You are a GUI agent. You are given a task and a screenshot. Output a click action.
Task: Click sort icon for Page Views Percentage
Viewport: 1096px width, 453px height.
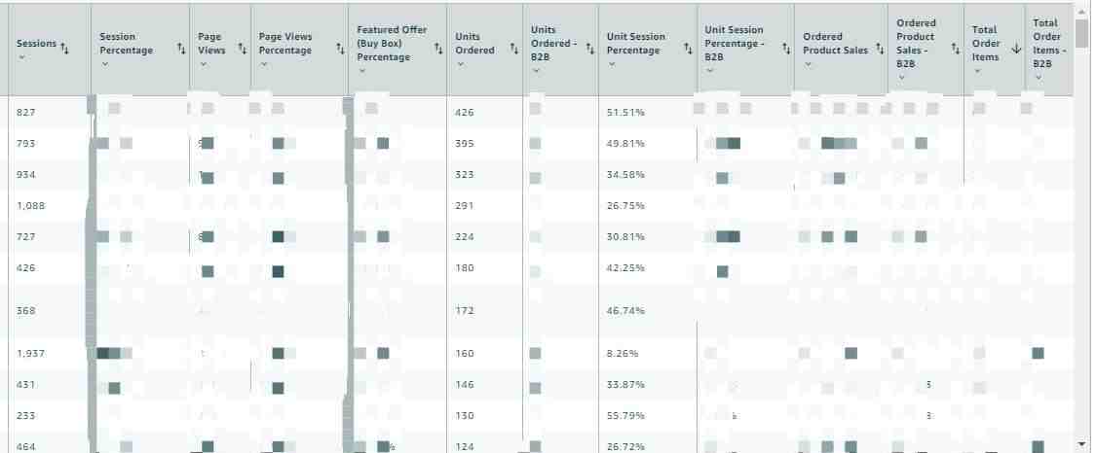[x=340, y=50]
